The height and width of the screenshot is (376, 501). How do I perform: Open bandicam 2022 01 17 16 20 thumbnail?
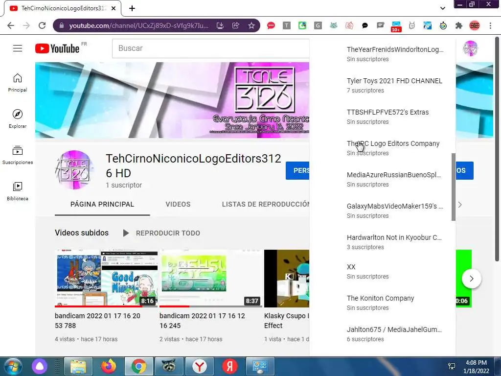click(x=106, y=279)
